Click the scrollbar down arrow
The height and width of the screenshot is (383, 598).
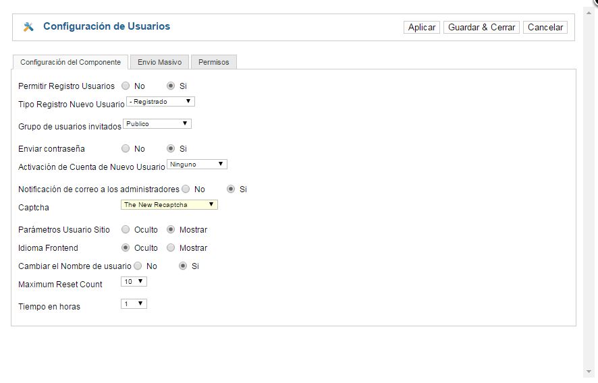[589, 372]
